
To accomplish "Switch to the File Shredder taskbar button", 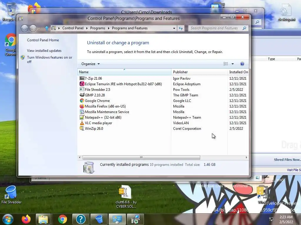I will (99, 219).
